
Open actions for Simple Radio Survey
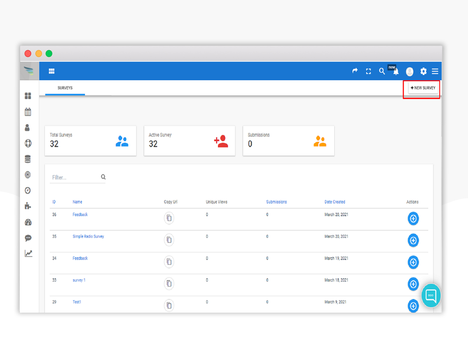[413, 240]
